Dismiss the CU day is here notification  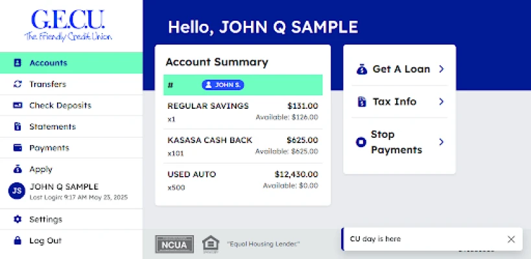tap(511, 239)
